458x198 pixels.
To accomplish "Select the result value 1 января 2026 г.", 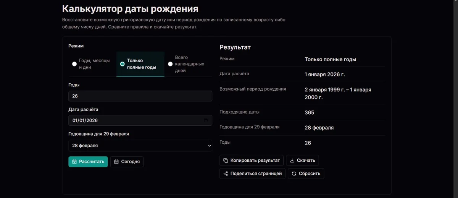I will (x=325, y=75).
